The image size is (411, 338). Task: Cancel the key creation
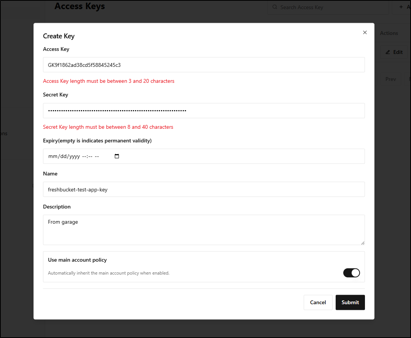318,302
